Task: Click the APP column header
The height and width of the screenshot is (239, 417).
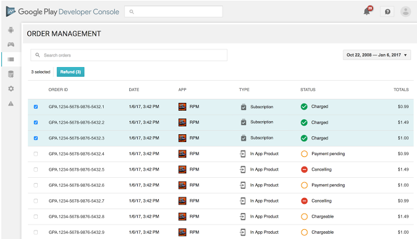Action: pyautogui.click(x=182, y=90)
